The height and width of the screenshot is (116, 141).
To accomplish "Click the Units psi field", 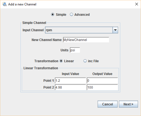I will pyautogui.click(x=75, y=50).
